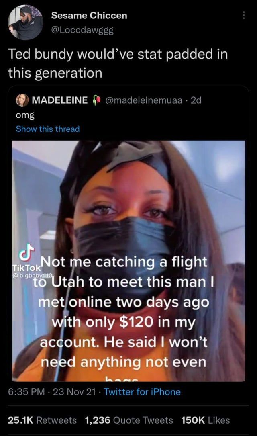Tap the TikTok logo watermark
The image size is (257, 436).
point(27,260)
